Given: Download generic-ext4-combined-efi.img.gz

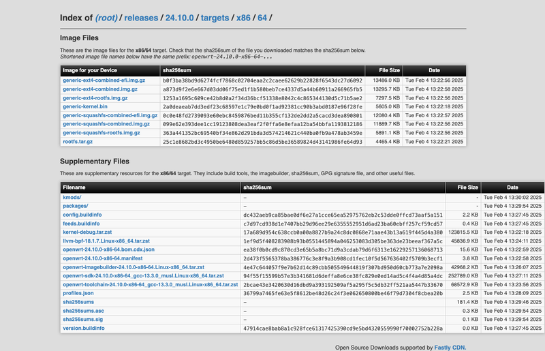Looking at the screenshot, I should (x=104, y=80).
